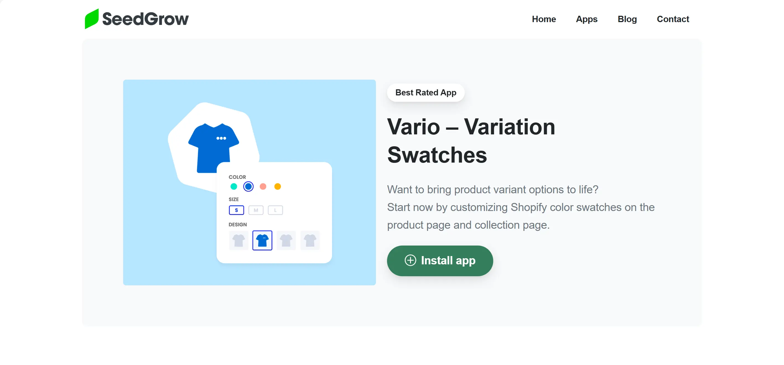The width and height of the screenshot is (784, 365).
Task: Select the L size button swatch
Action: [x=275, y=210]
